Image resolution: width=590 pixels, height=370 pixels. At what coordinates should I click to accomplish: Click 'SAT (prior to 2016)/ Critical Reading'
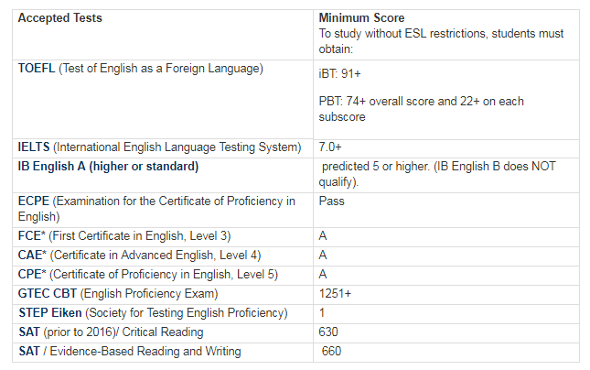point(111,332)
